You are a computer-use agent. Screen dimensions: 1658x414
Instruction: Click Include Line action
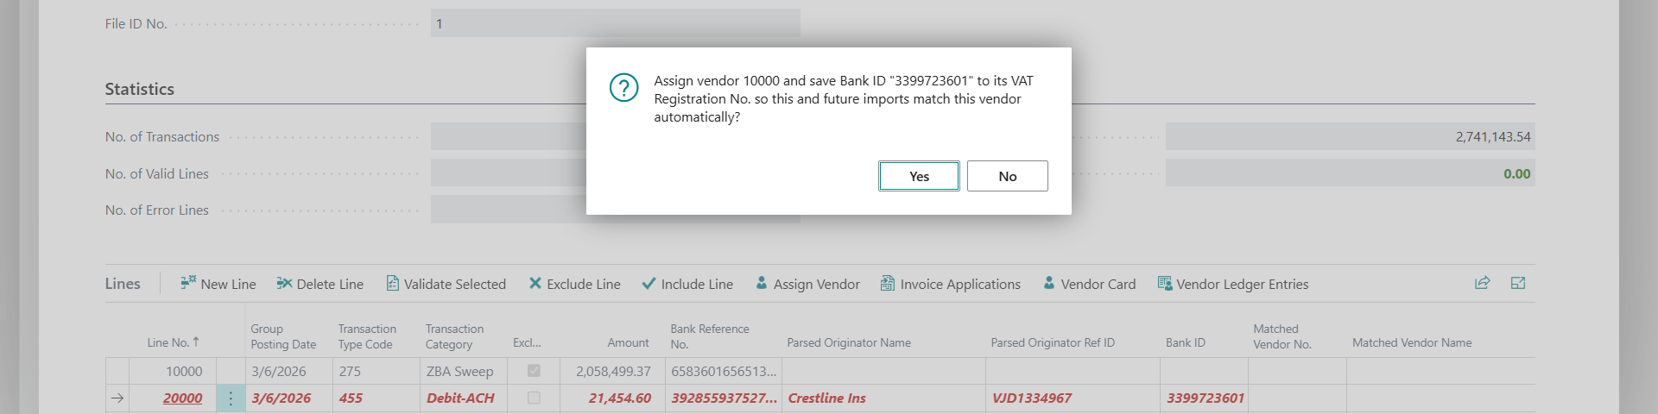click(x=687, y=284)
